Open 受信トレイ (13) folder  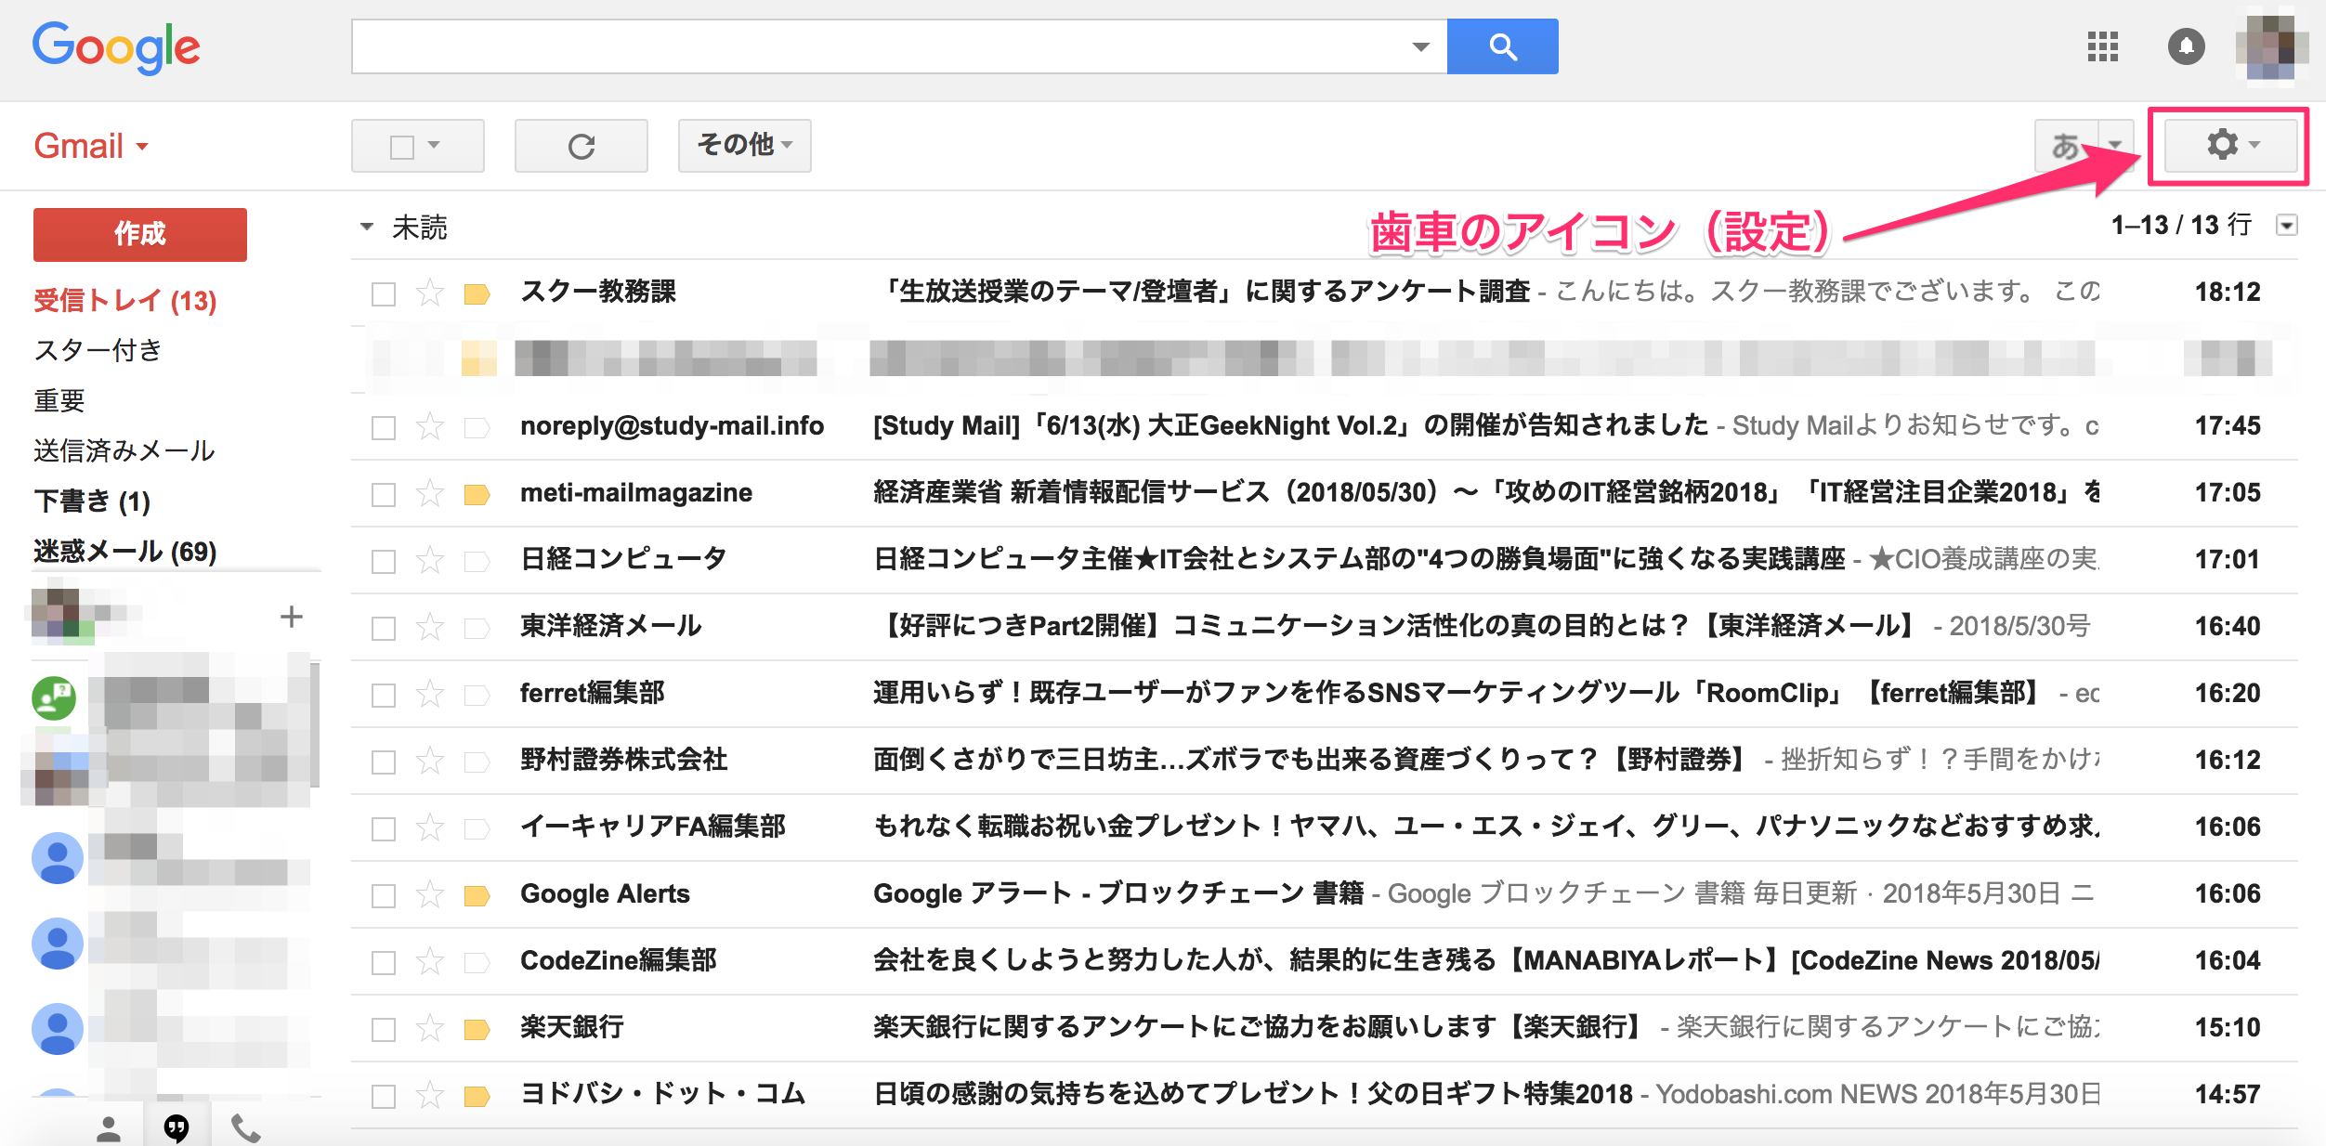[x=125, y=301]
